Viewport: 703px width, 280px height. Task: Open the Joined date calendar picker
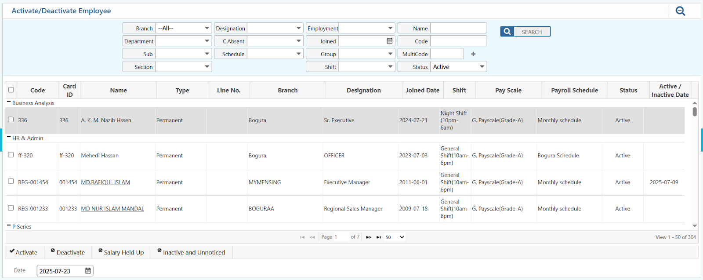point(389,41)
